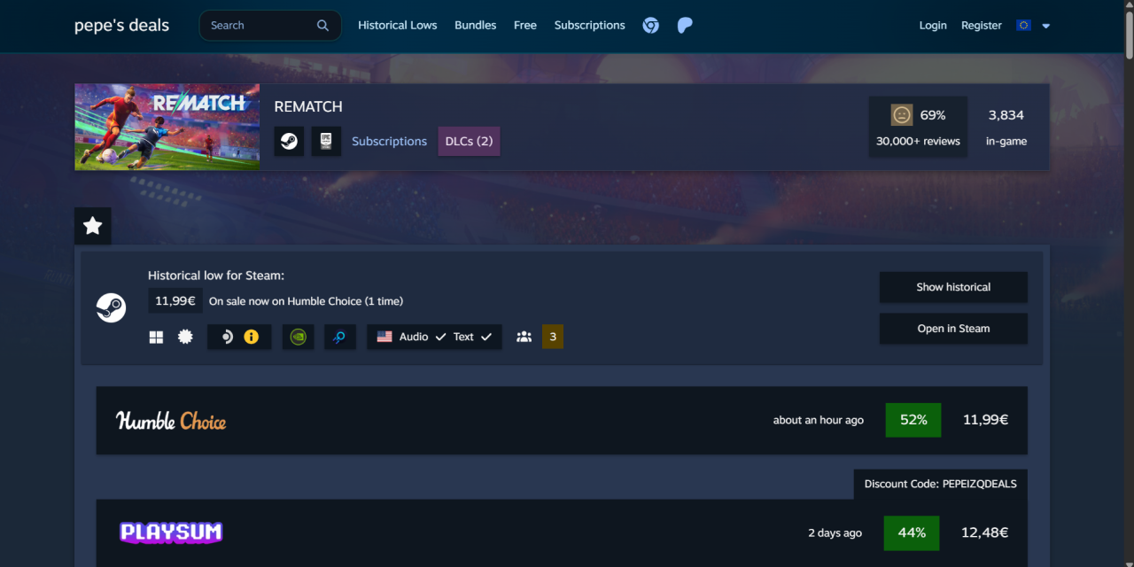1134x567 pixels.
Task: Click the REMATCH game title
Action: click(308, 106)
